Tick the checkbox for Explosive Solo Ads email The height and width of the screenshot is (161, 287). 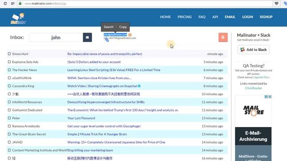9,62
